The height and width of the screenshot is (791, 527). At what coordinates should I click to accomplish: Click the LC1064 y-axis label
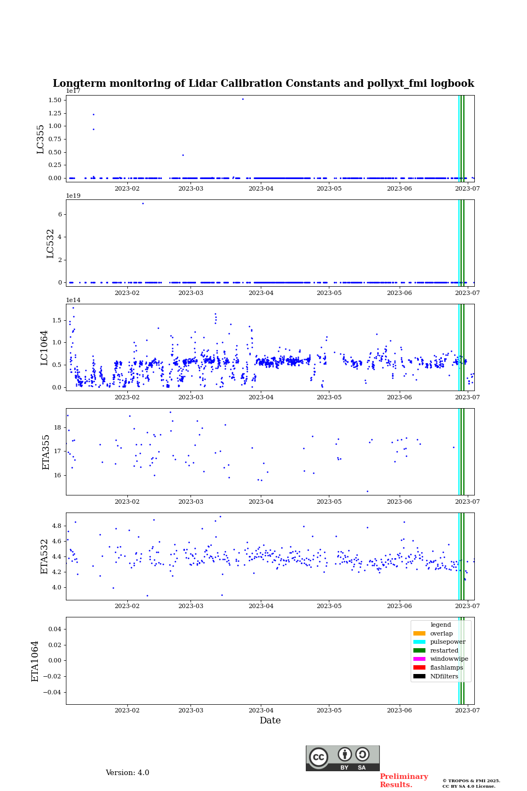pos(44,348)
